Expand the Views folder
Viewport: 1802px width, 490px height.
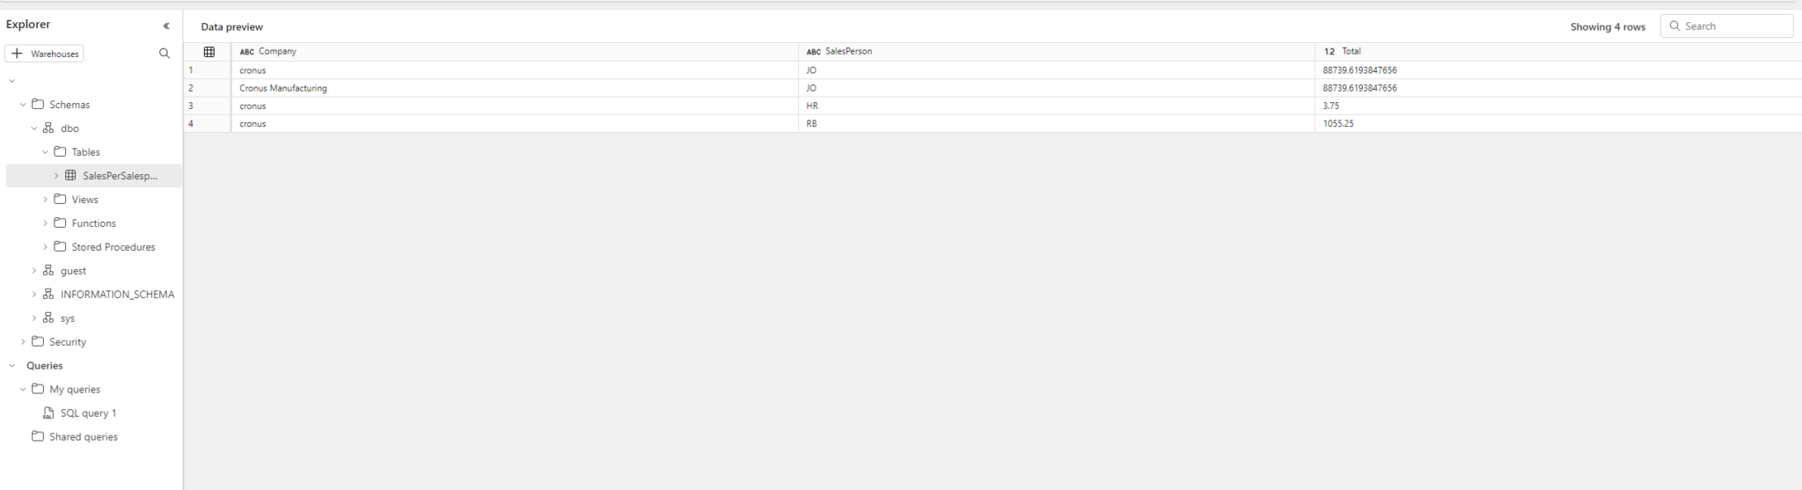(x=46, y=200)
